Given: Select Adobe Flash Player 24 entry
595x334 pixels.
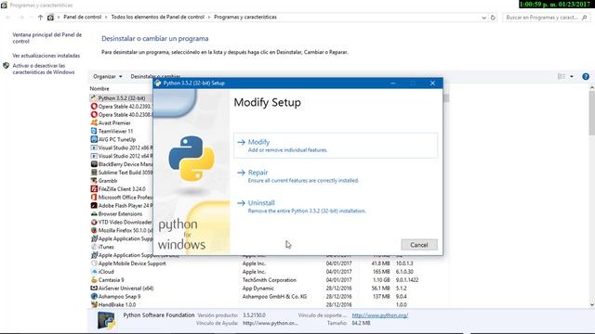Looking at the screenshot, I should [122, 206].
